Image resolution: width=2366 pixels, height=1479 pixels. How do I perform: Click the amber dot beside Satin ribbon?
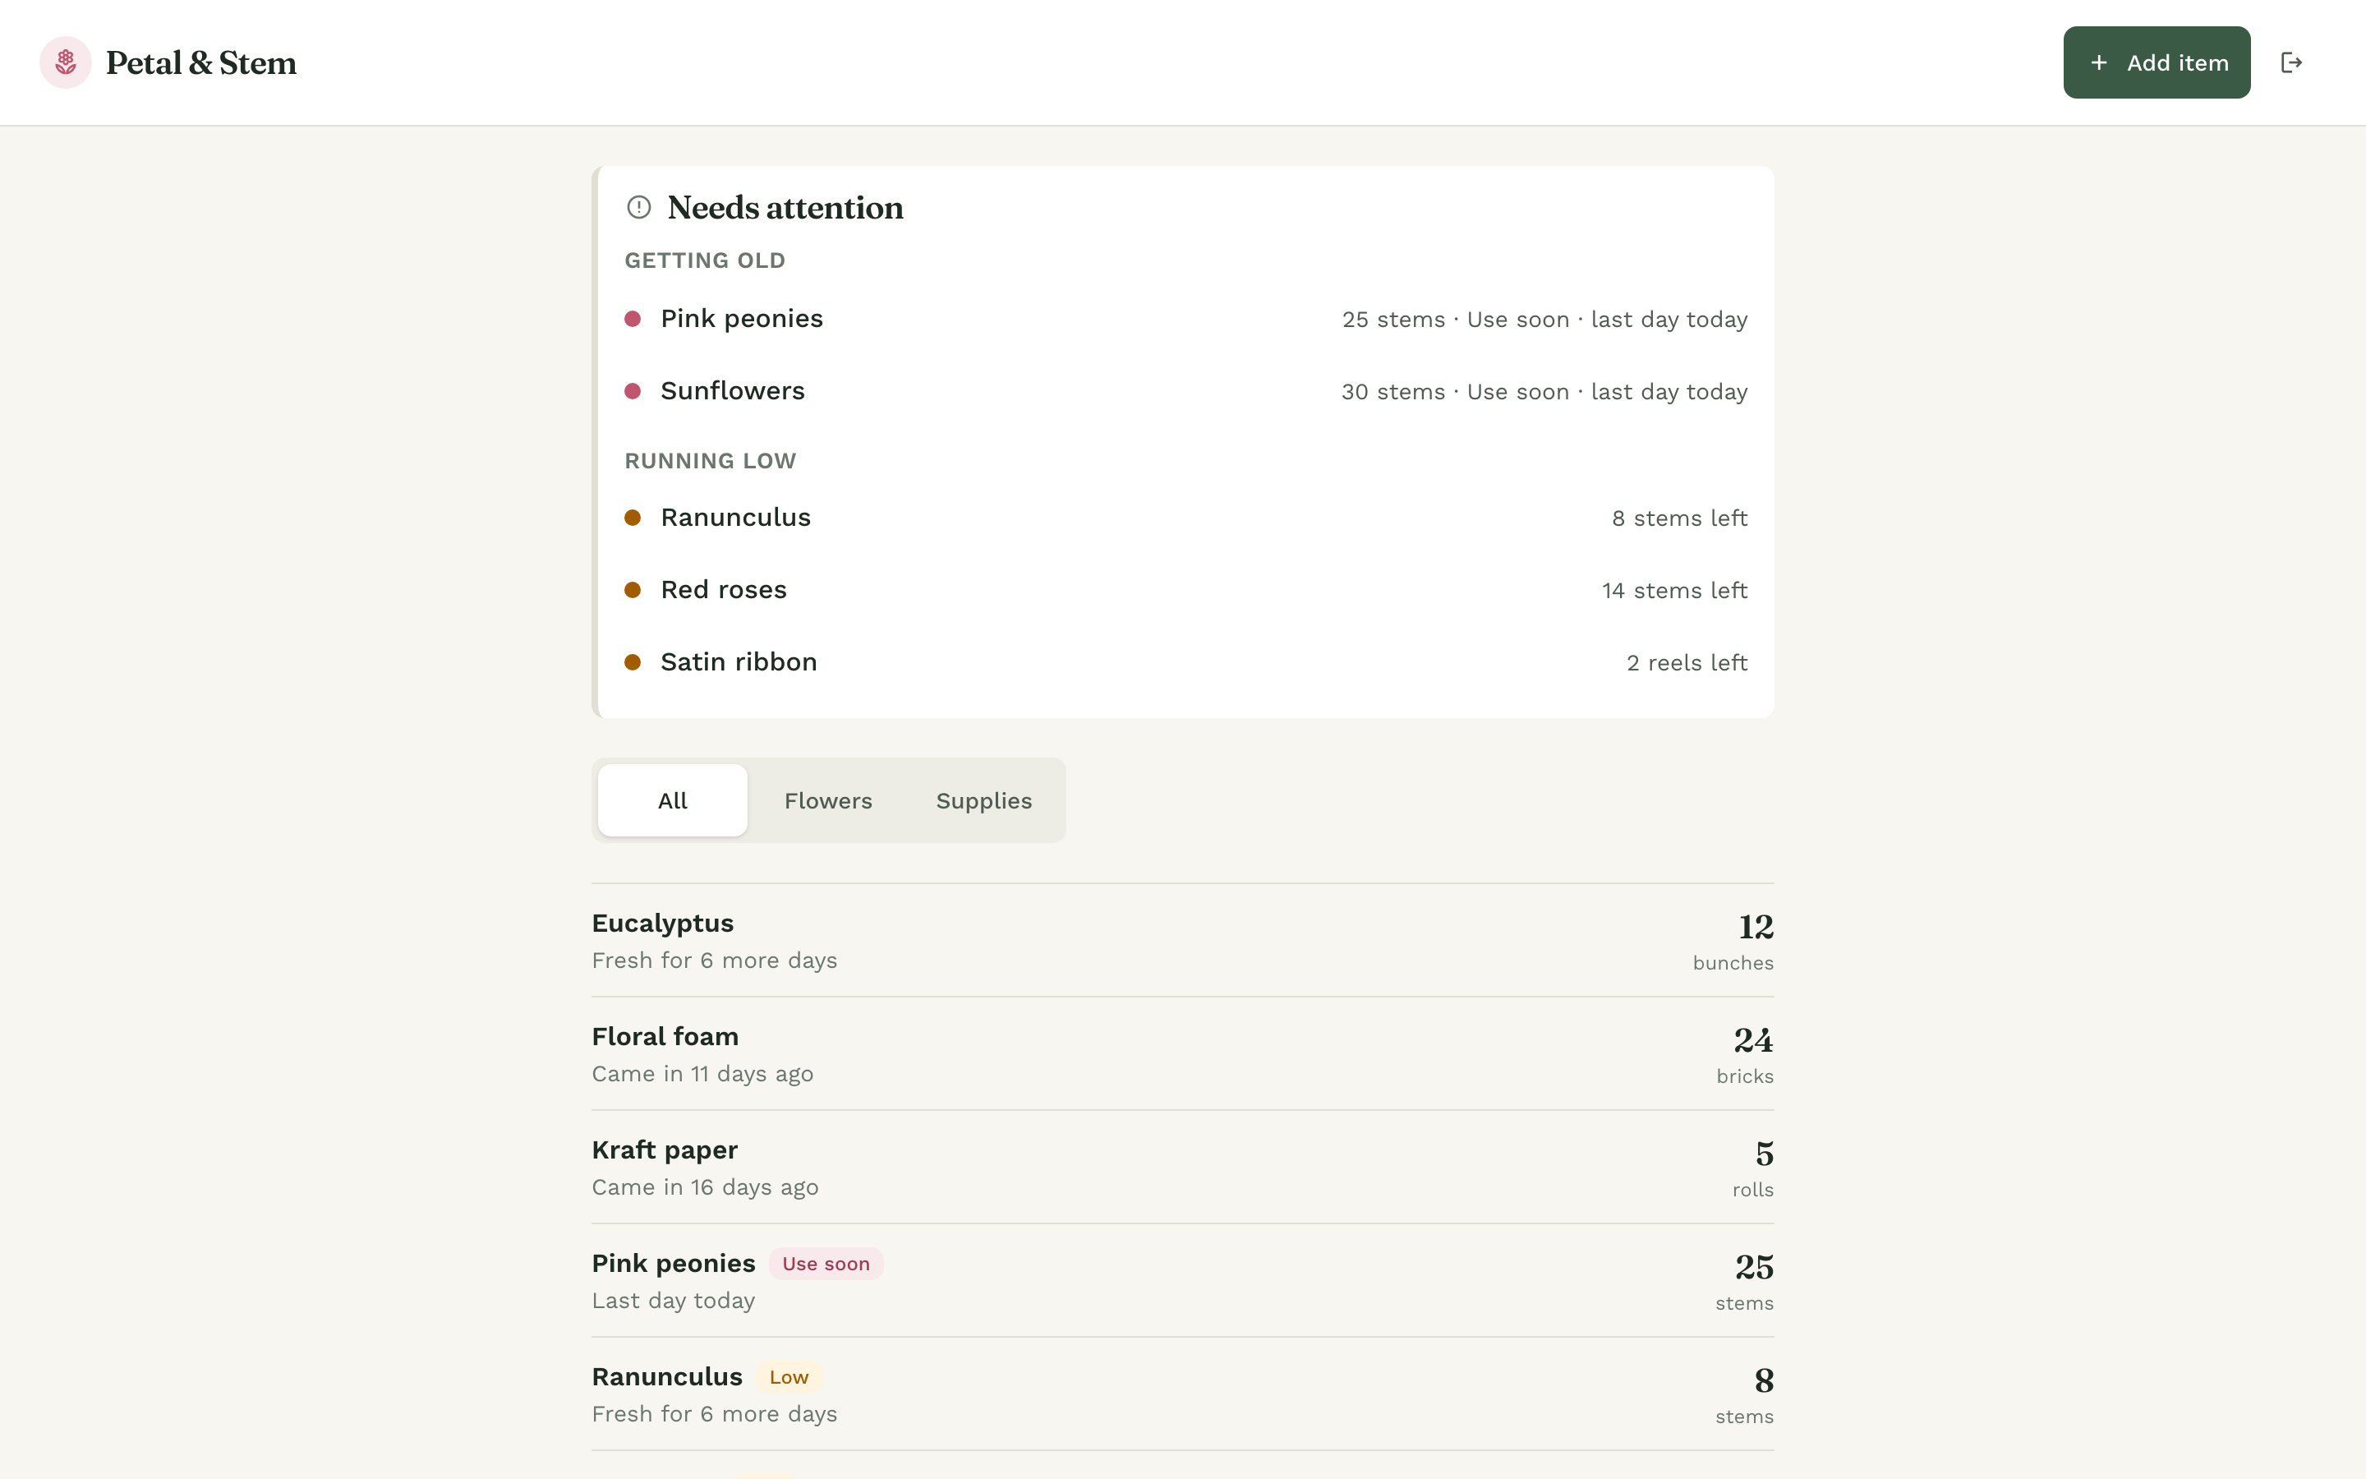click(x=633, y=662)
